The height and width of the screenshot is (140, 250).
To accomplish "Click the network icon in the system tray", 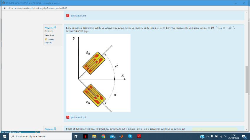I will pyautogui.click(x=221, y=136).
